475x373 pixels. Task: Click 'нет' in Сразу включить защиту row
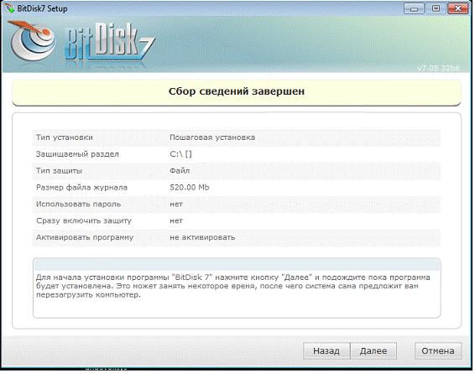pyautogui.click(x=176, y=221)
